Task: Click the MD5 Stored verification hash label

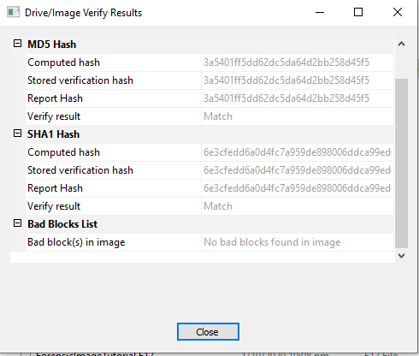Action: 80,80
